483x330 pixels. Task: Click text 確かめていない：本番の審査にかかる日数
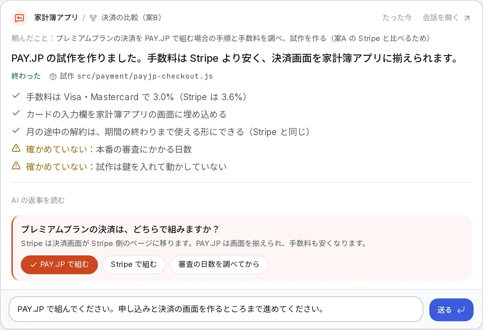click(109, 150)
